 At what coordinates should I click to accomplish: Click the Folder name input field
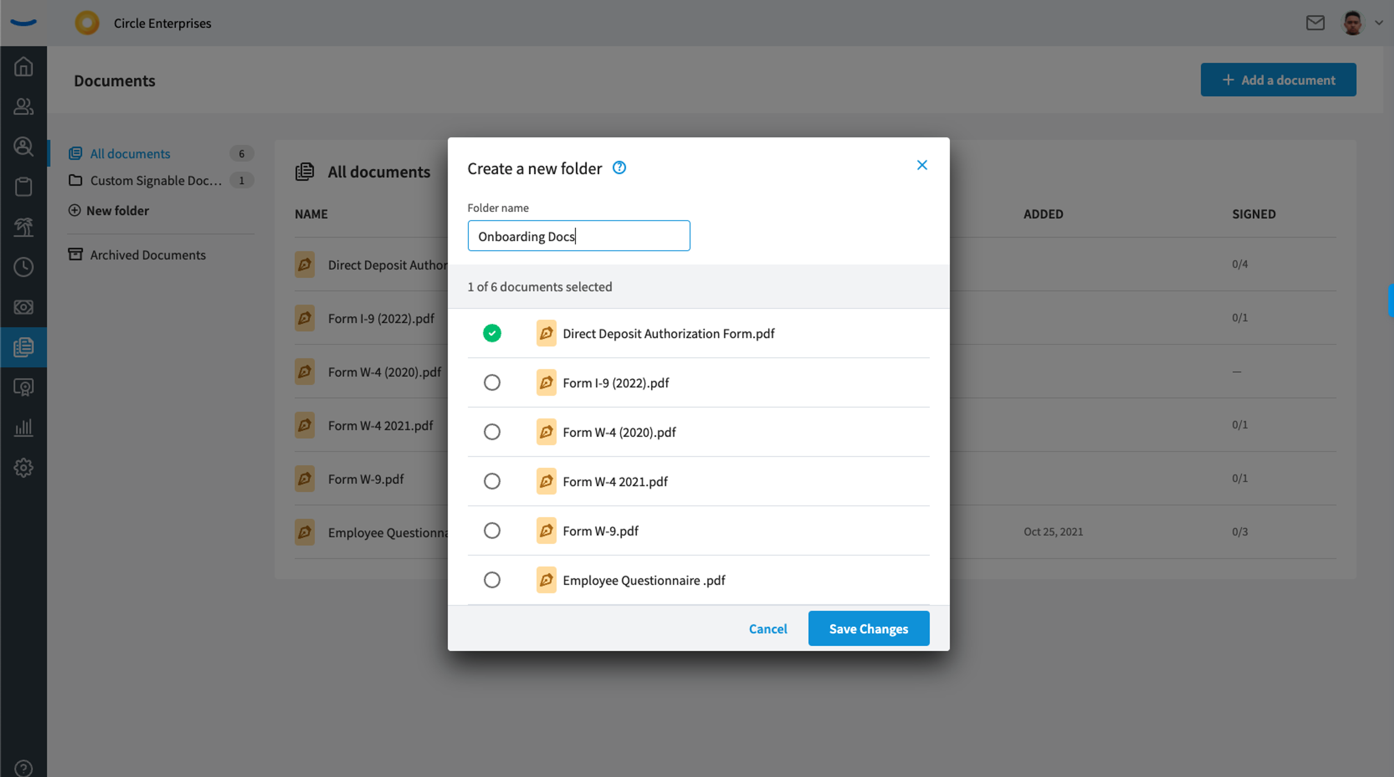[x=579, y=236]
